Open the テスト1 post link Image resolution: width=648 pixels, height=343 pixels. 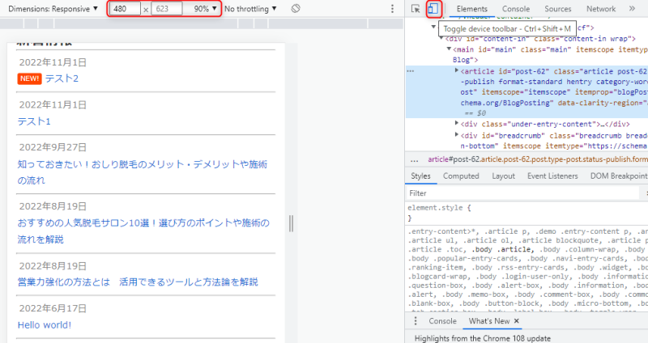(x=34, y=121)
